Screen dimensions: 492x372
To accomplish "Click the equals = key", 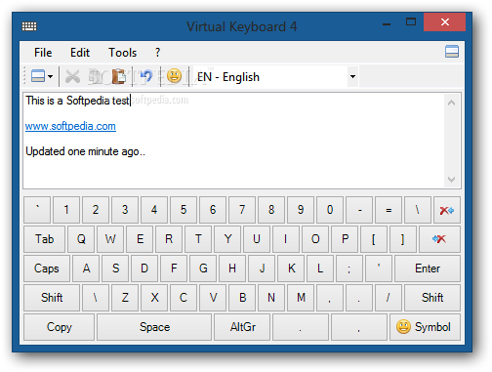I will (389, 210).
